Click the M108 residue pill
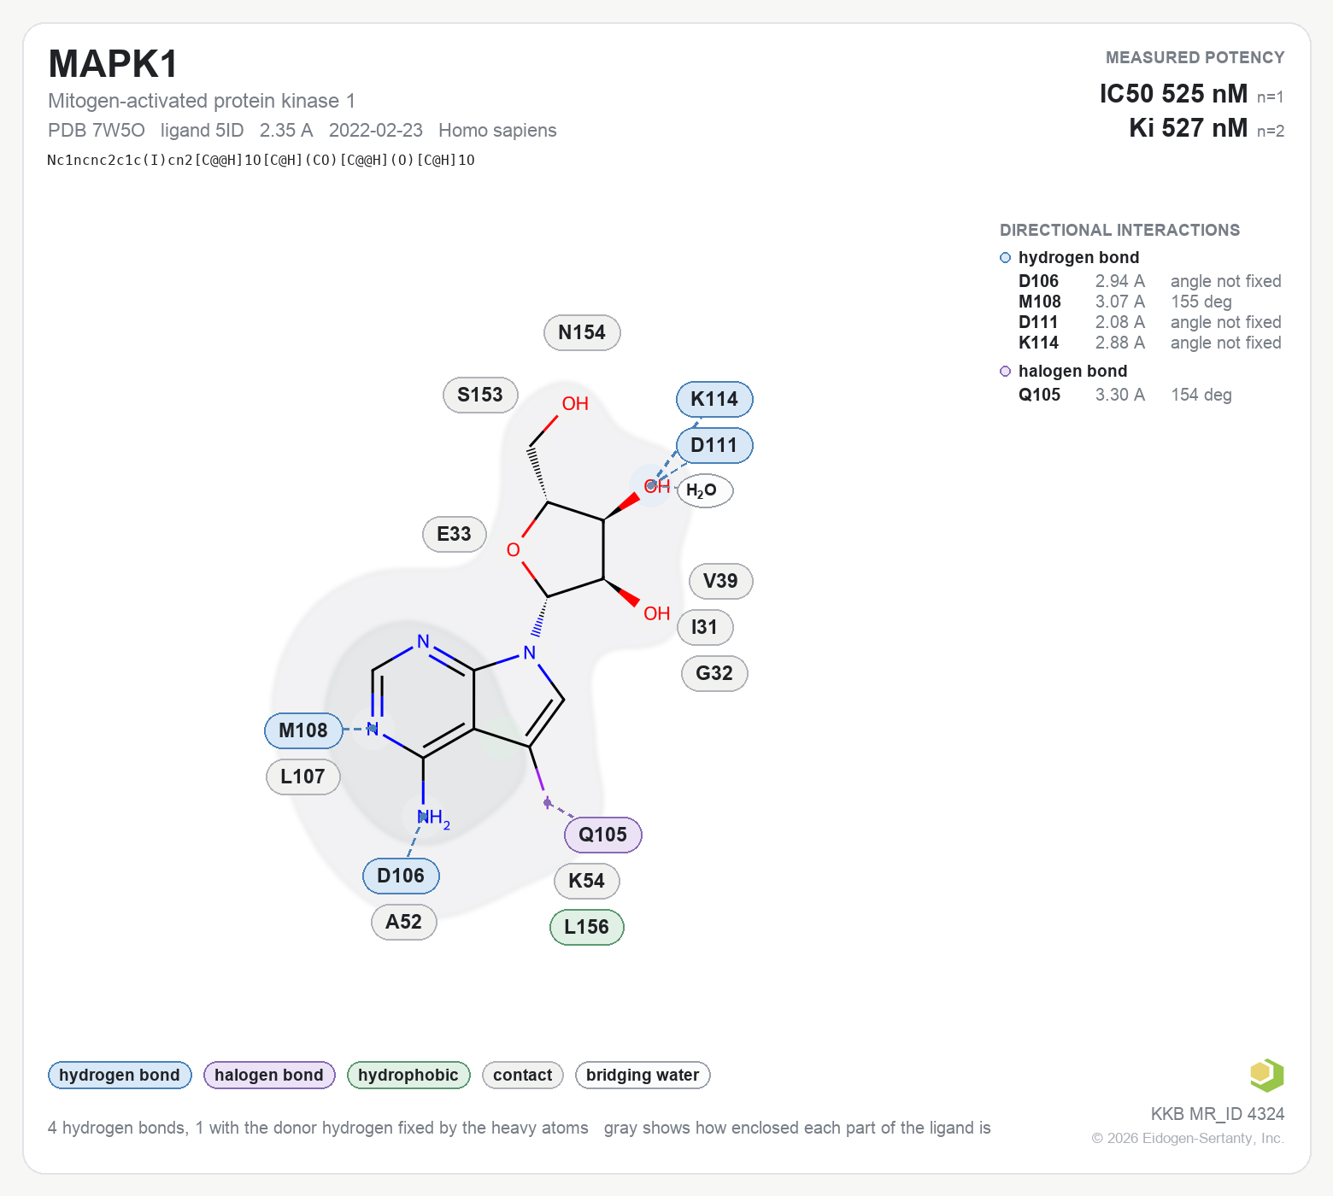 303,730
